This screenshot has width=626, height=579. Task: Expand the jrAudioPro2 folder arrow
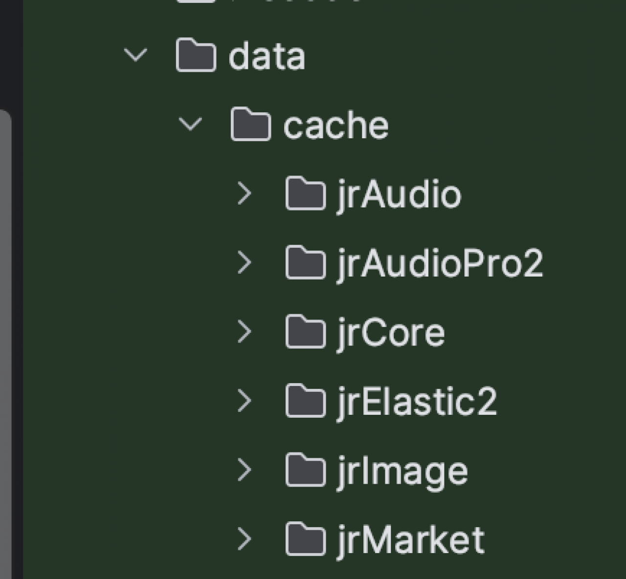[x=244, y=263]
